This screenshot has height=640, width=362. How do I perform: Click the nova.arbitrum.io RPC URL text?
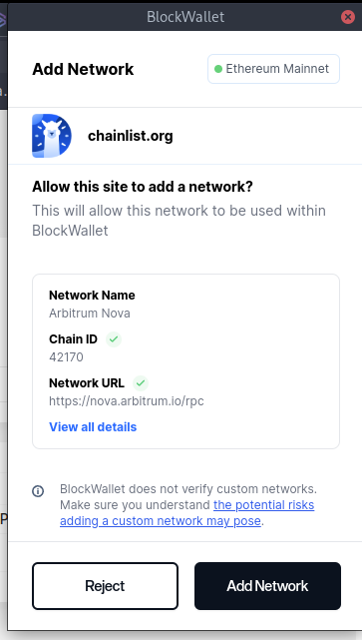coord(127,401)
